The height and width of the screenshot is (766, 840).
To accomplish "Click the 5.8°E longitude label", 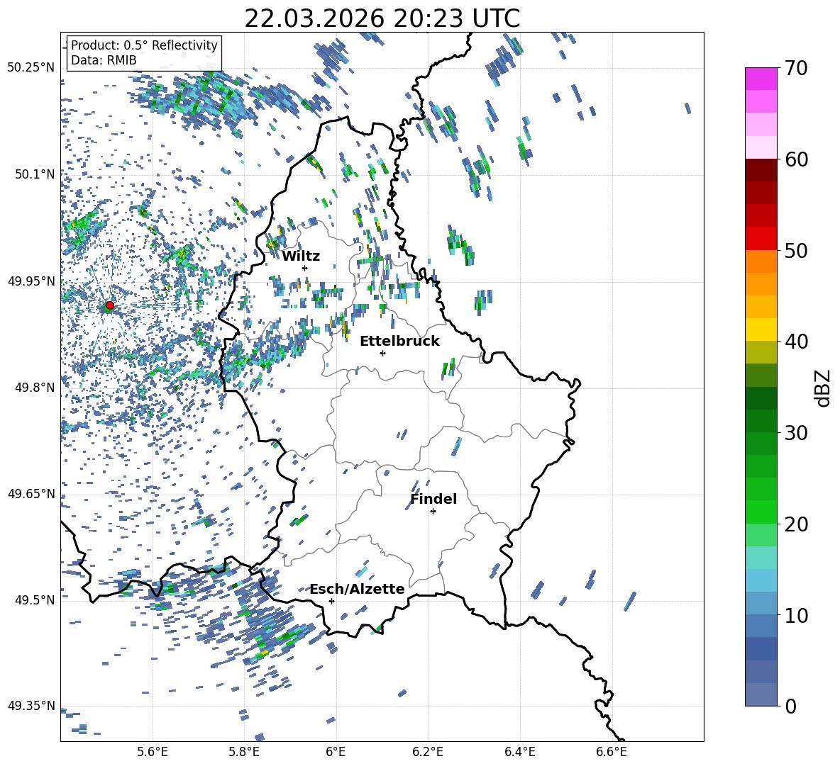I will coord(244,752).
